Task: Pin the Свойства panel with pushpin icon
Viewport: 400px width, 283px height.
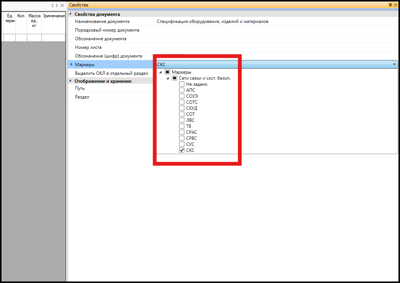Action: pyautogui.click(x=390, y=5)
